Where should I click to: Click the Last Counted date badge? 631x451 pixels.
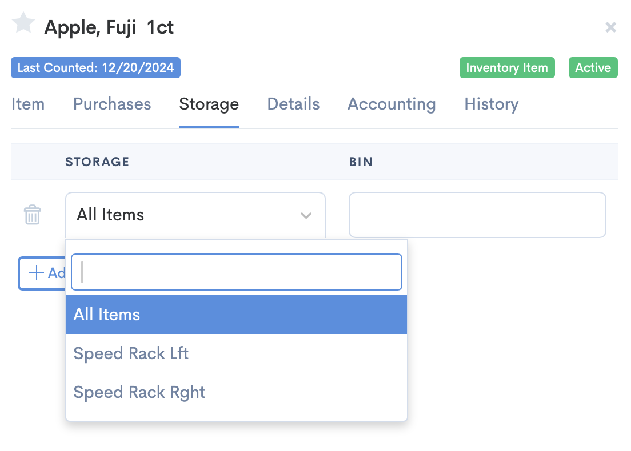96,67
